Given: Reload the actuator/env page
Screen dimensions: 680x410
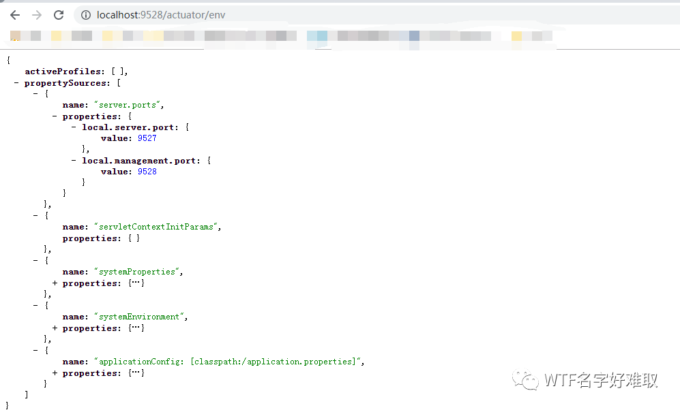Looking at the screenshot, I should (x=59, y=15).
